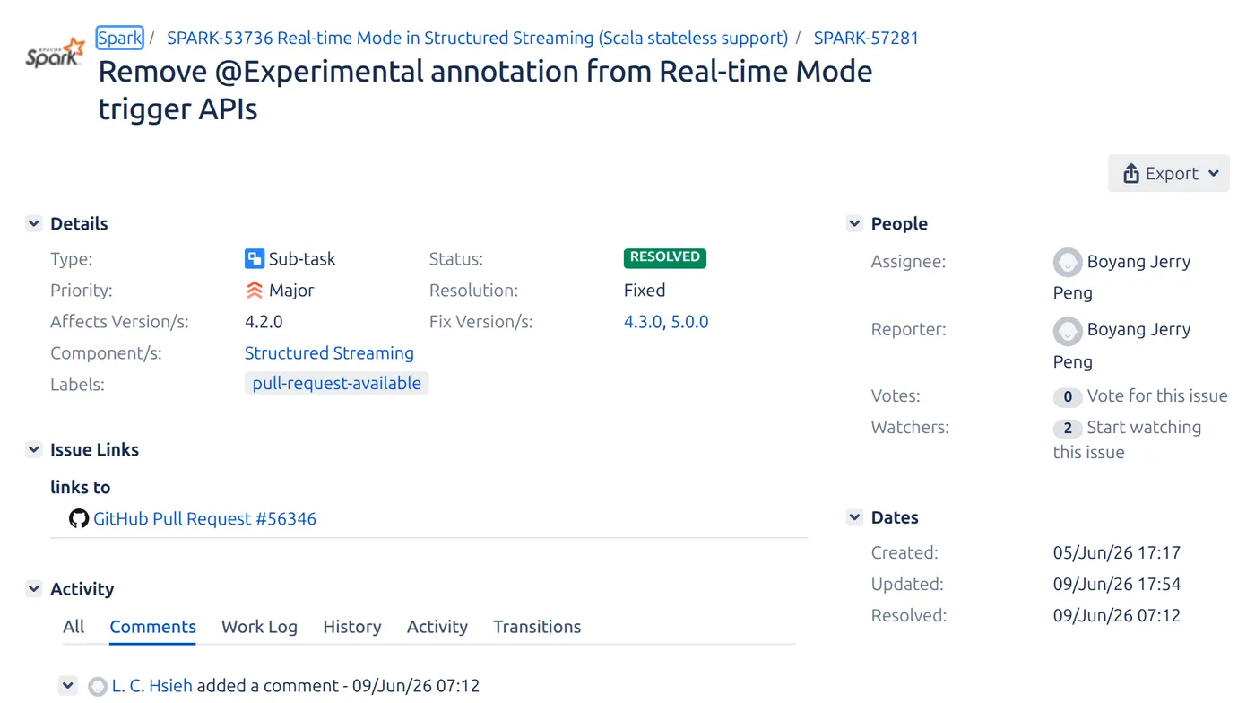Click the Major priority icon
Screen dimensions: 1255x703
pos(255,291)
